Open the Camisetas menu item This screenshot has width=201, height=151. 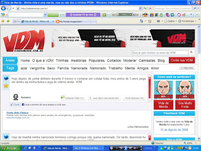click(x=147, y=60)
